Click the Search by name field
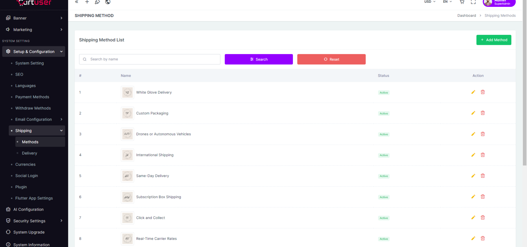 point(150,59)
